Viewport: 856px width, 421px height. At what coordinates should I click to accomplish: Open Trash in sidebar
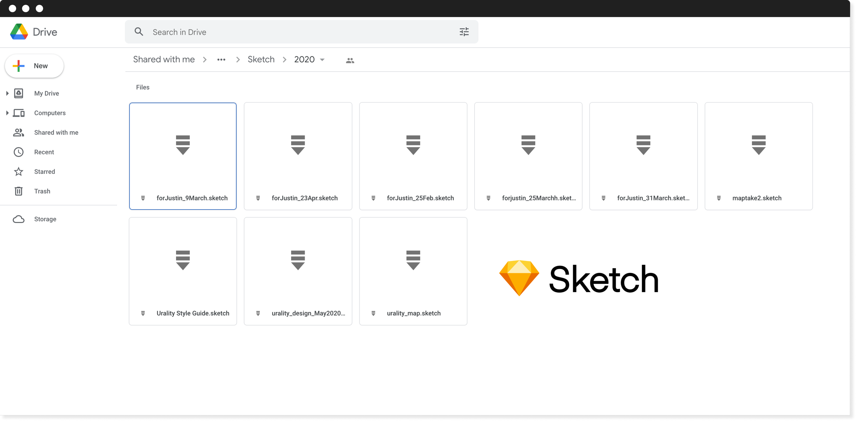coord(42,191)
